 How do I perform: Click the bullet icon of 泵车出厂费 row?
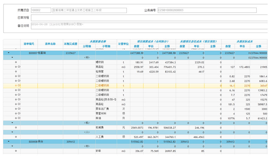pos(16,109)
